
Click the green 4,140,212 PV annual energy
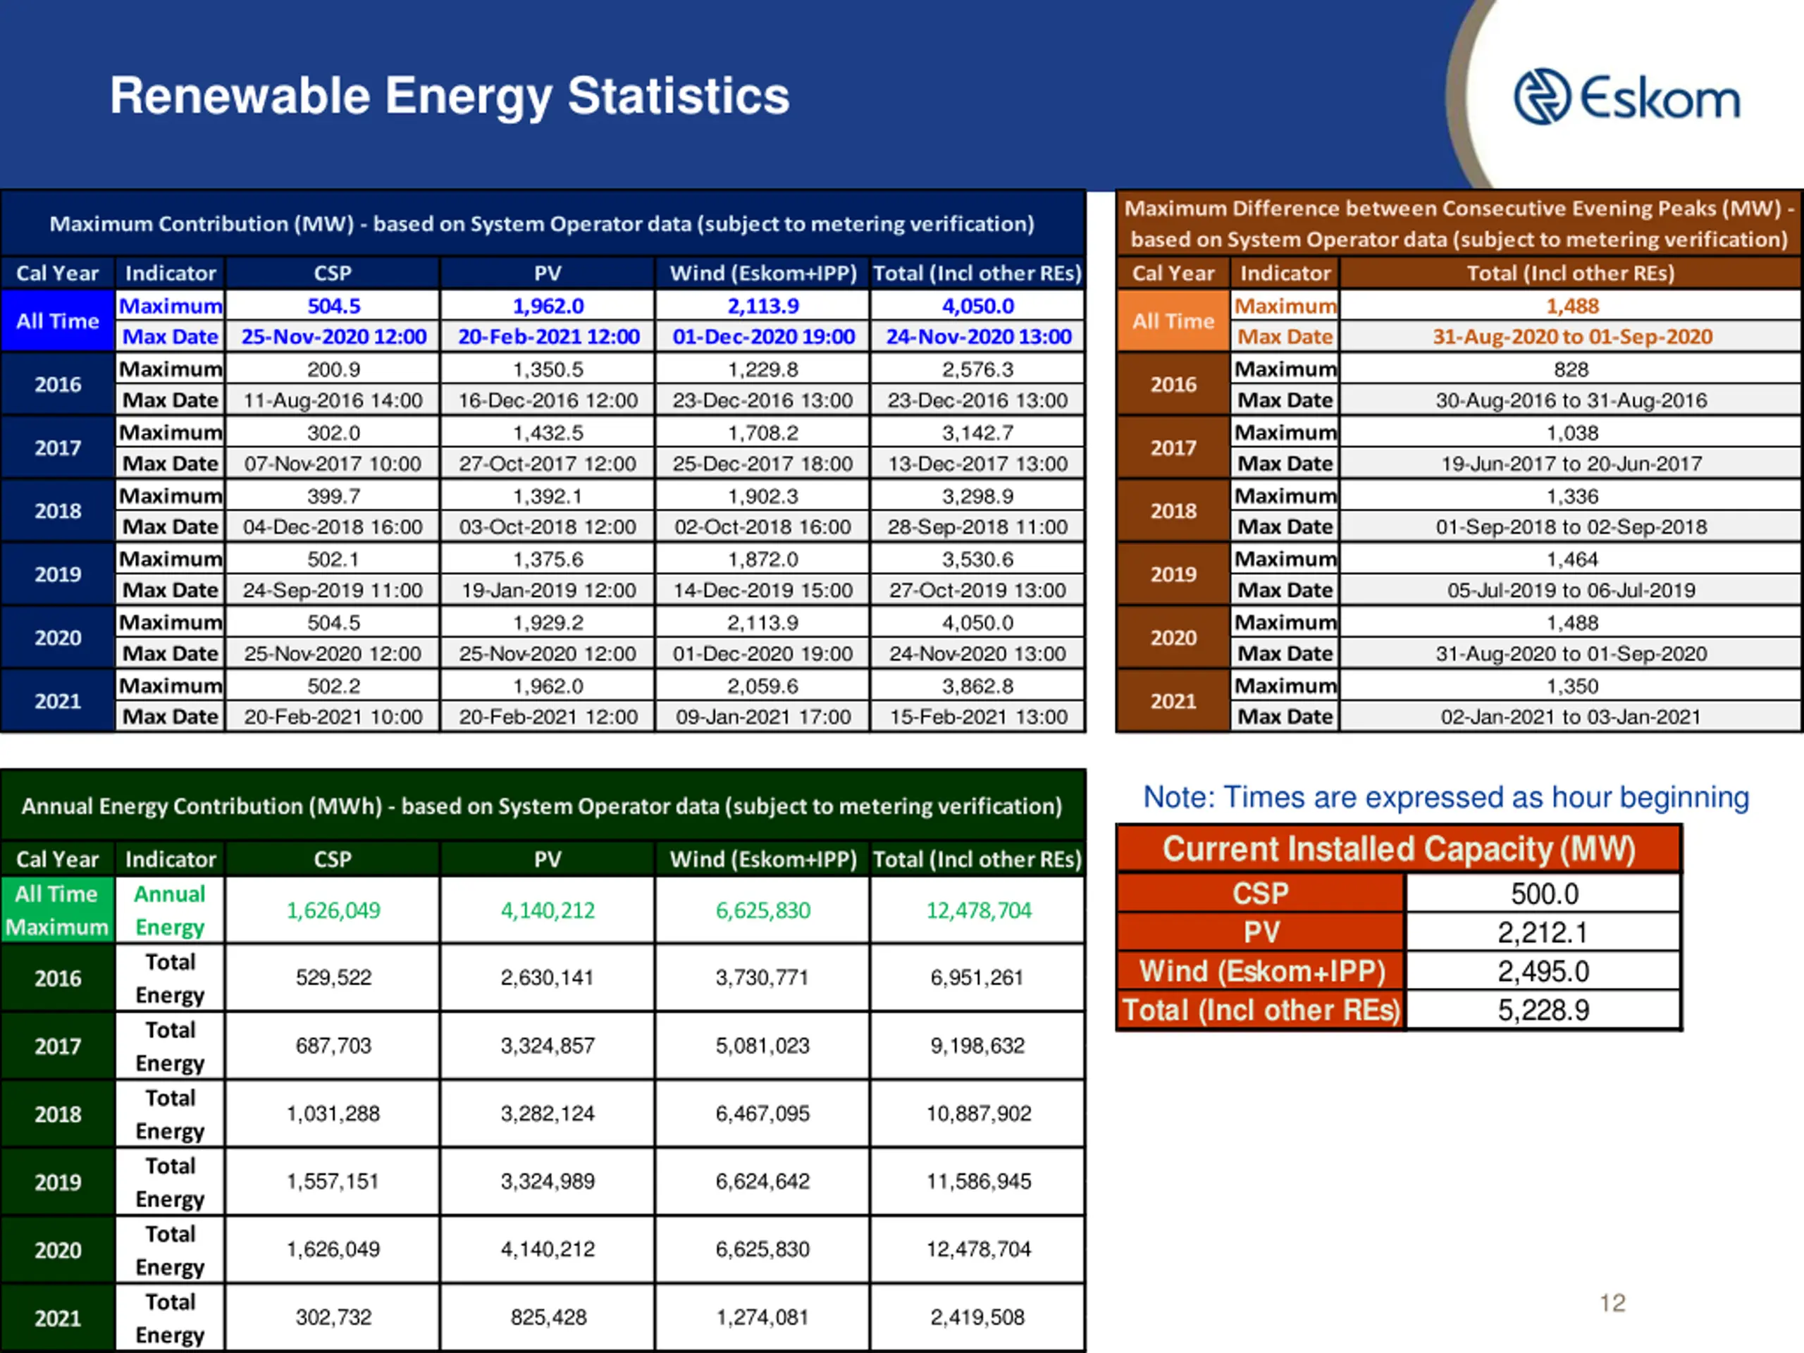[x=548, y=910]
